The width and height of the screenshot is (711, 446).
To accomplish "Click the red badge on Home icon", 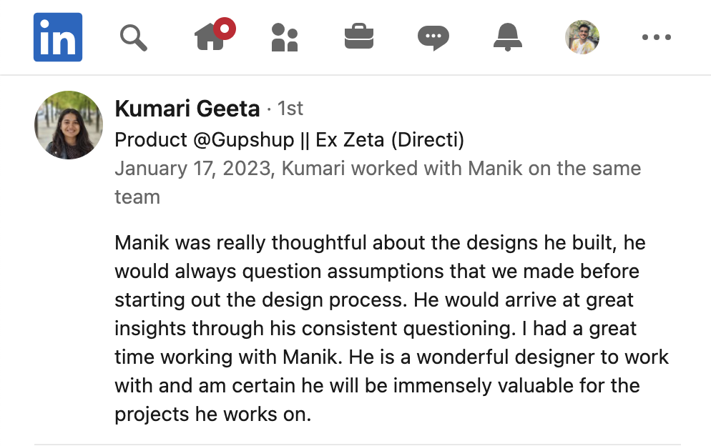I will point(225,29).
